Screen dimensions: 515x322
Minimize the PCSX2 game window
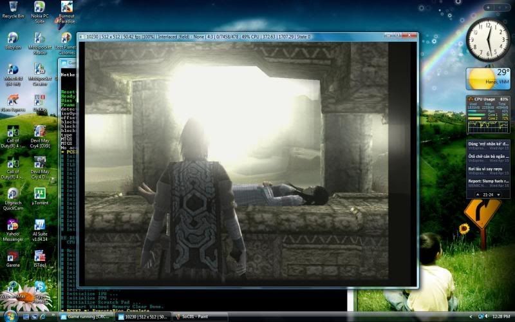coord(388,35)
